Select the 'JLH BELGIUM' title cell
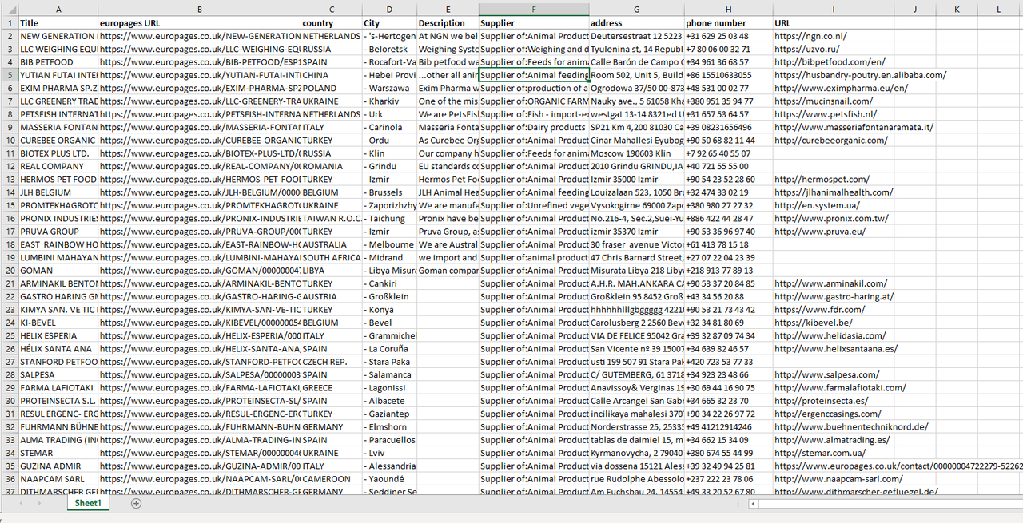Screen dimensions: 1023x523 [x=58, y=192]
